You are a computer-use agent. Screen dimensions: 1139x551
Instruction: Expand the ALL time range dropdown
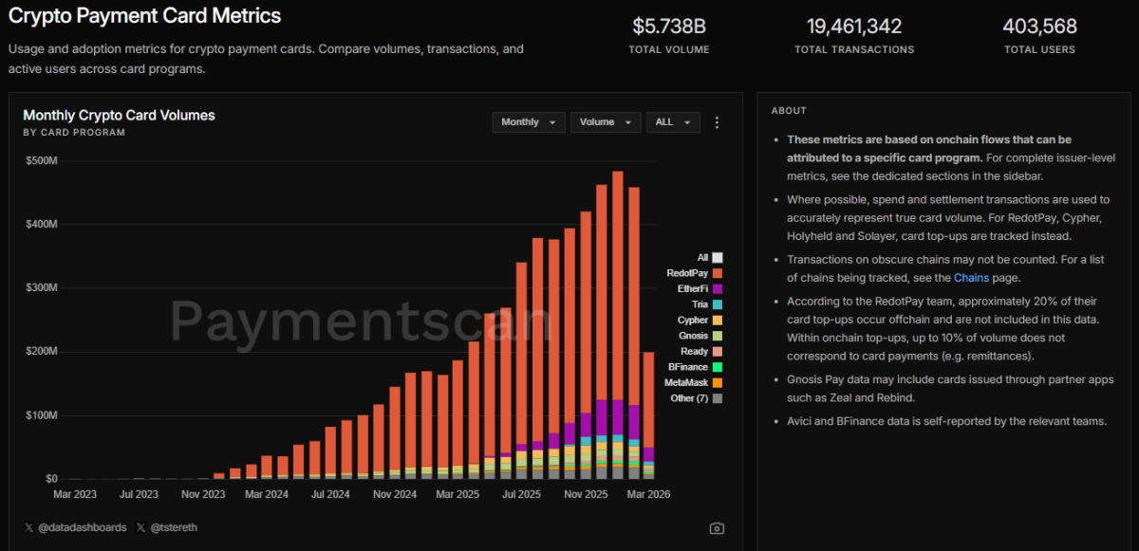click(673, 122)
